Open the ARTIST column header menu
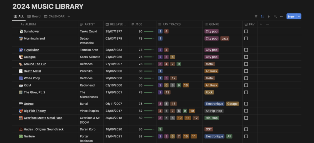314x143 pixels. tap(91, 24)
